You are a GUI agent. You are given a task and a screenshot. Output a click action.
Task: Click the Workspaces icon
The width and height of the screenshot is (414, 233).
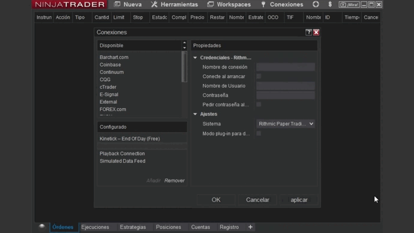211,4
